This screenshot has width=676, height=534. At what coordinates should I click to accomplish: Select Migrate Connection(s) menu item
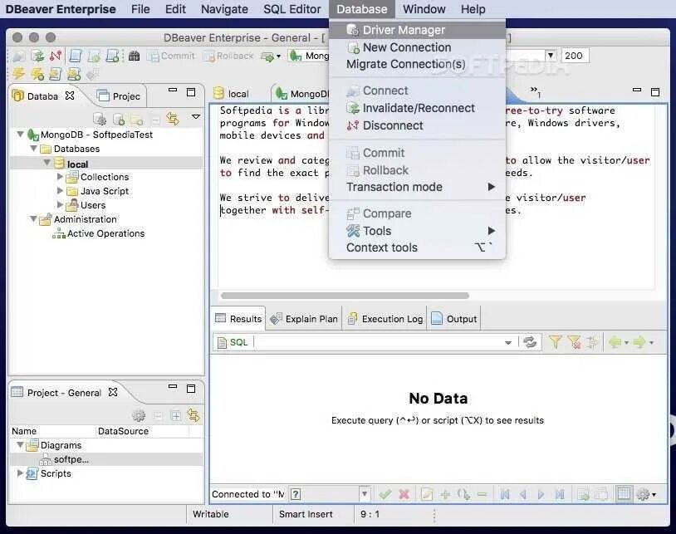pyautogui.click(x=417, y=64)
